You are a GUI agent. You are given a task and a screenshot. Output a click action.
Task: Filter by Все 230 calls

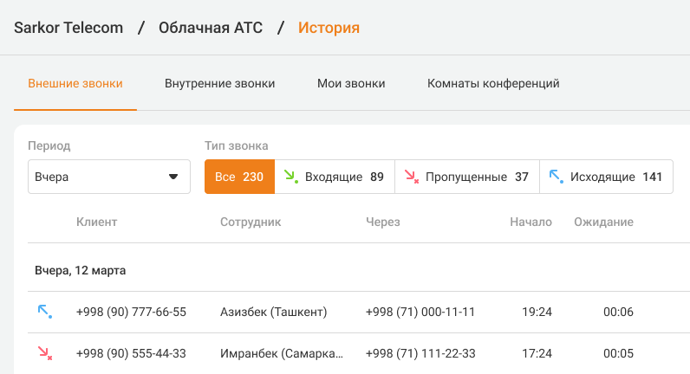pos(239,177)
